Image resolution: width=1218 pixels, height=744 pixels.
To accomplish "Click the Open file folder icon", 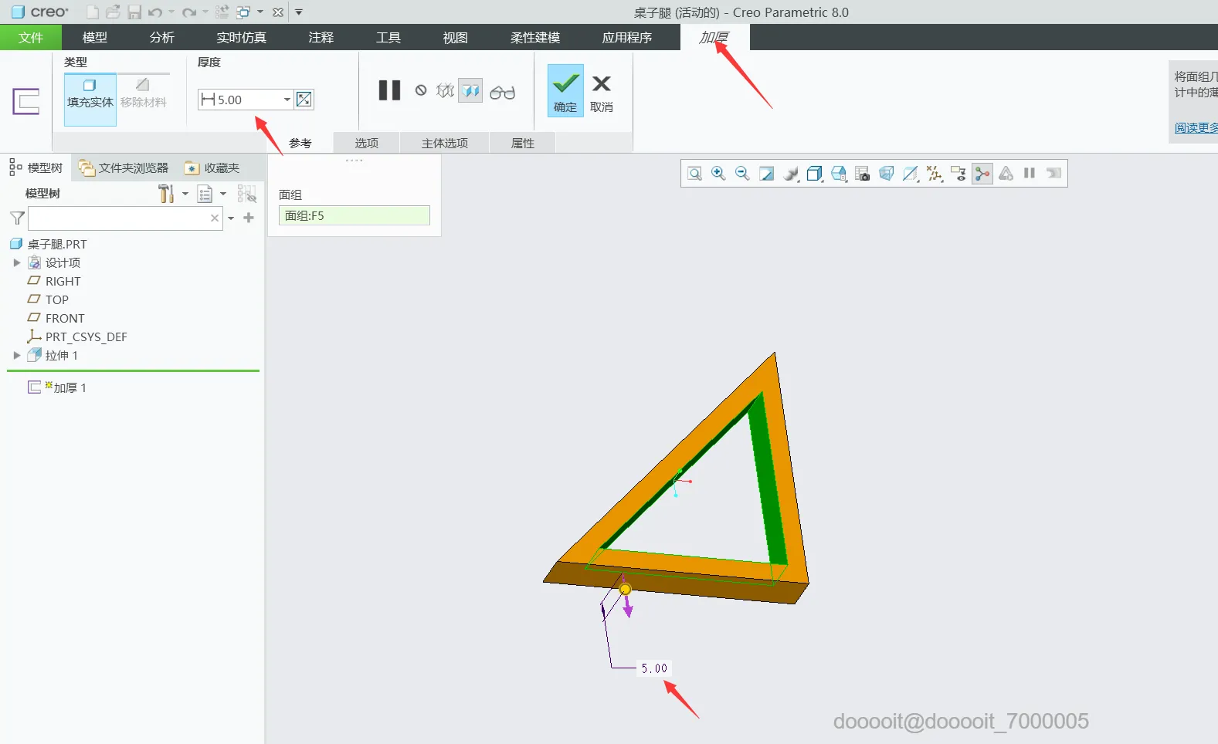I will (114, 12).
